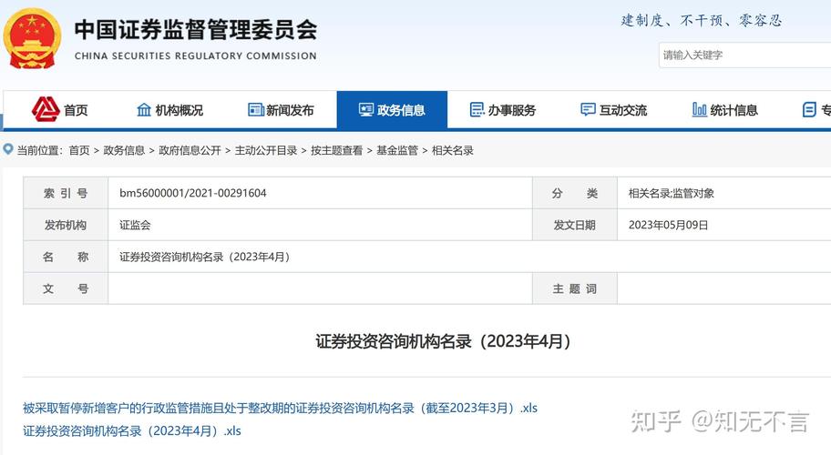The image size is (831, 455).
Task: Click the 分类 label cell
Action: tap(575, 193)
